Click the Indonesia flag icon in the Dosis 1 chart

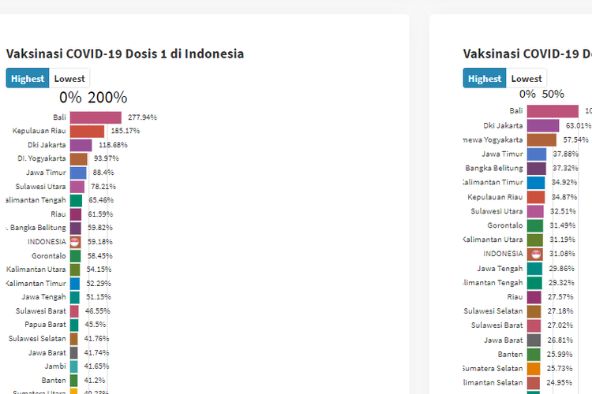coord(75,242)
